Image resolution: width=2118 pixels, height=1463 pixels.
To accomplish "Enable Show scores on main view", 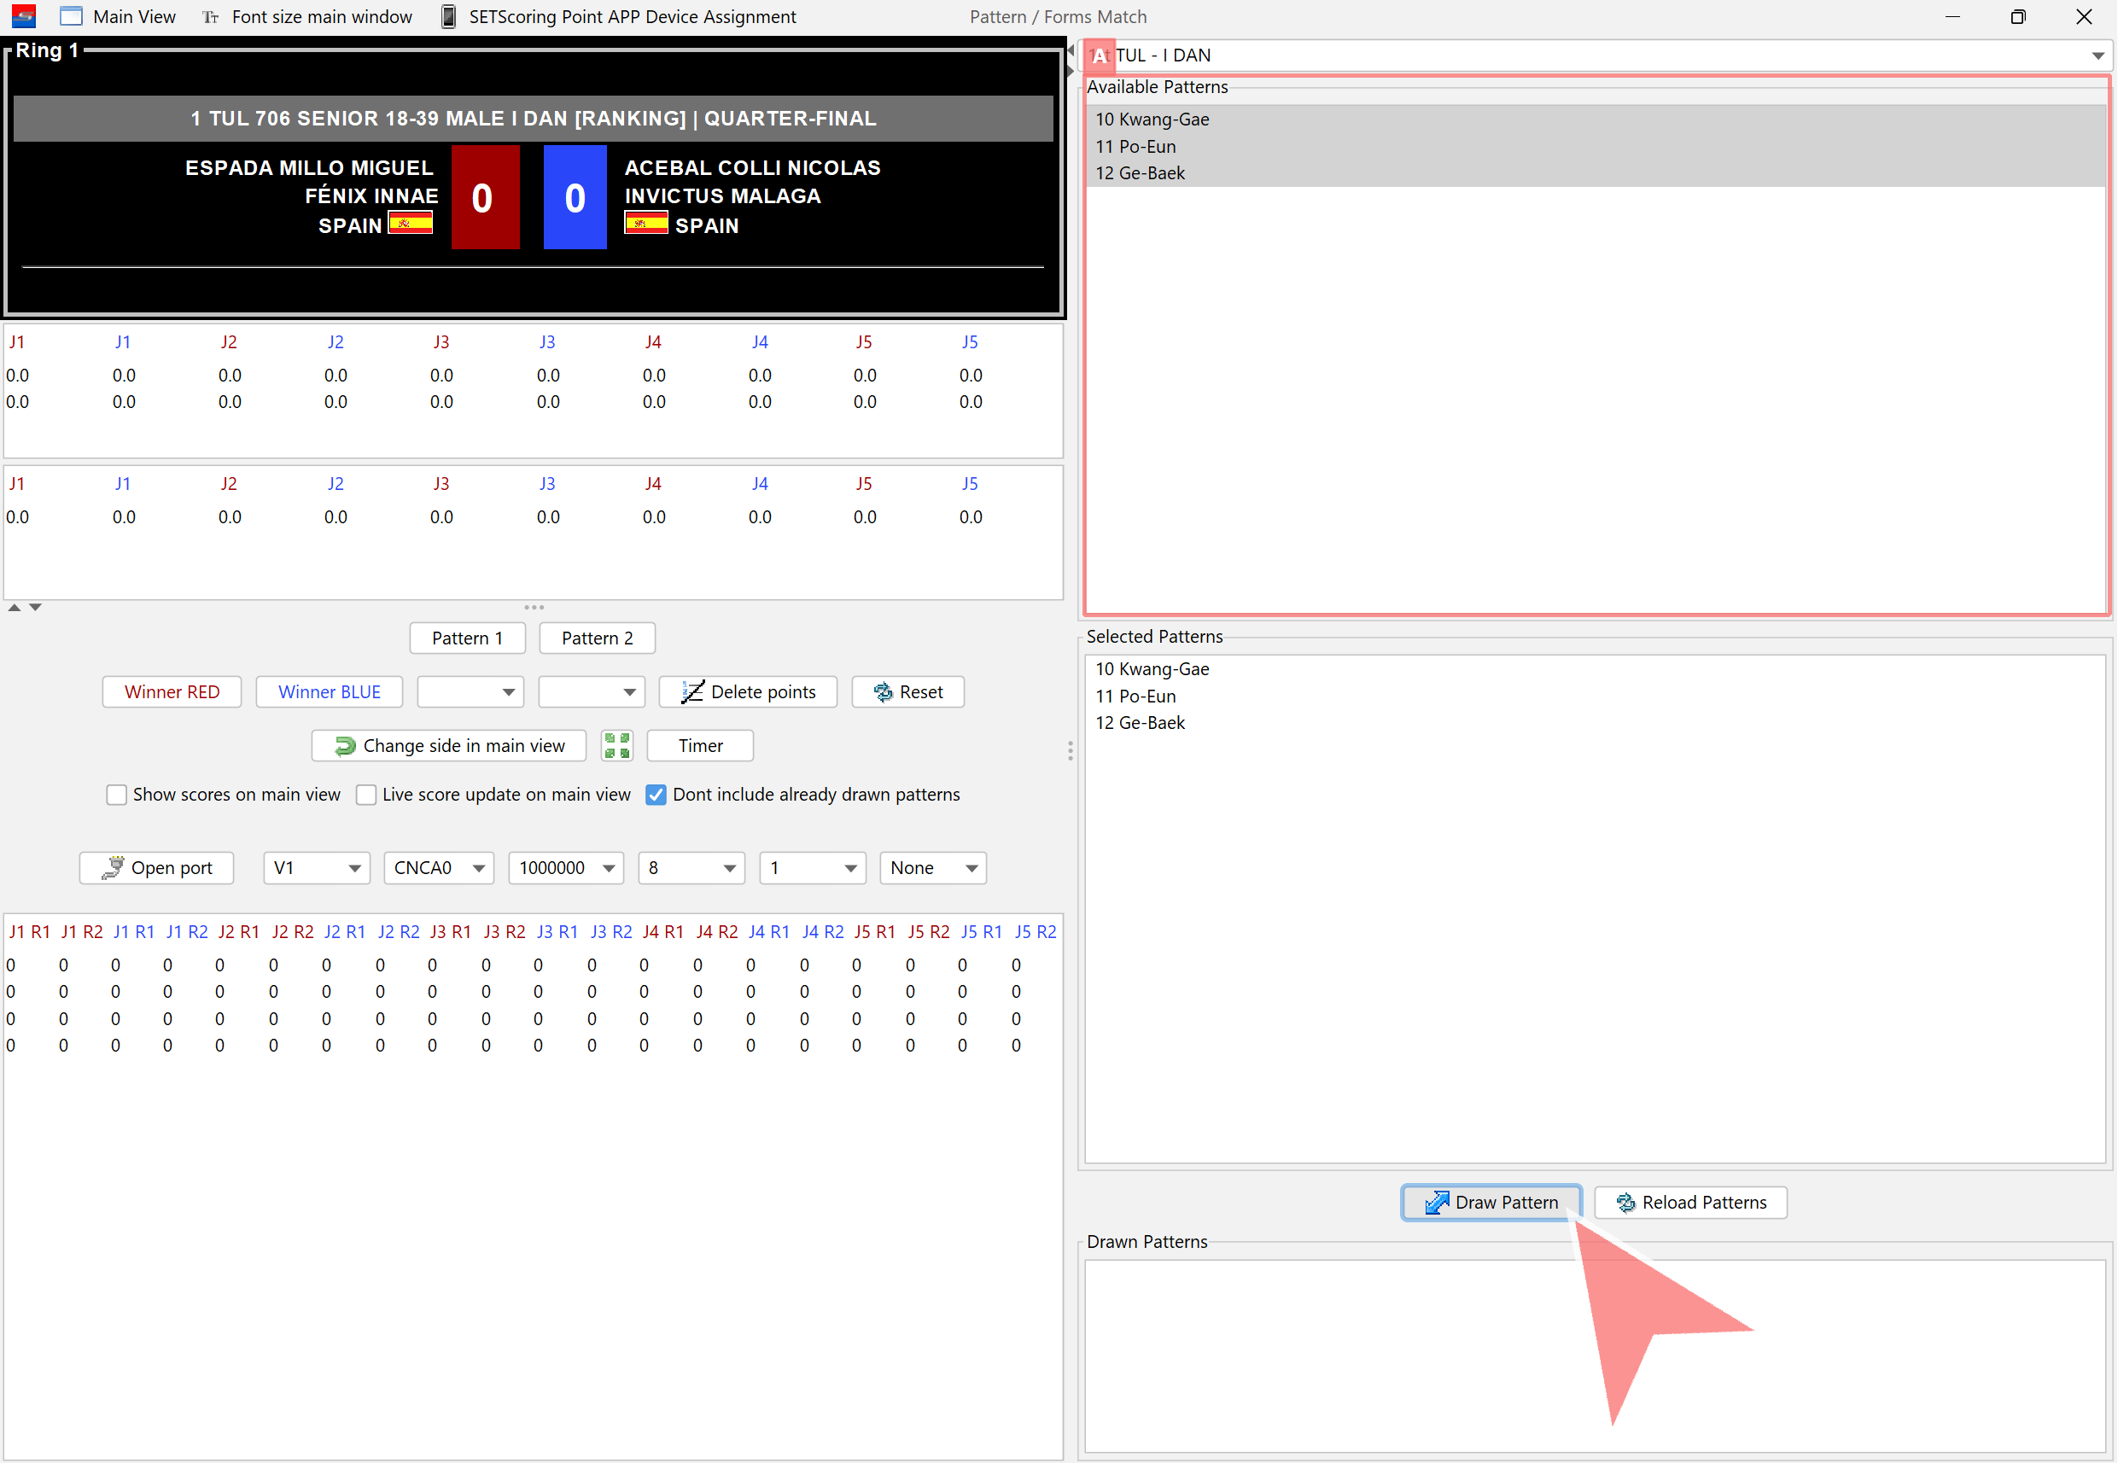I will tap(116, 795).
